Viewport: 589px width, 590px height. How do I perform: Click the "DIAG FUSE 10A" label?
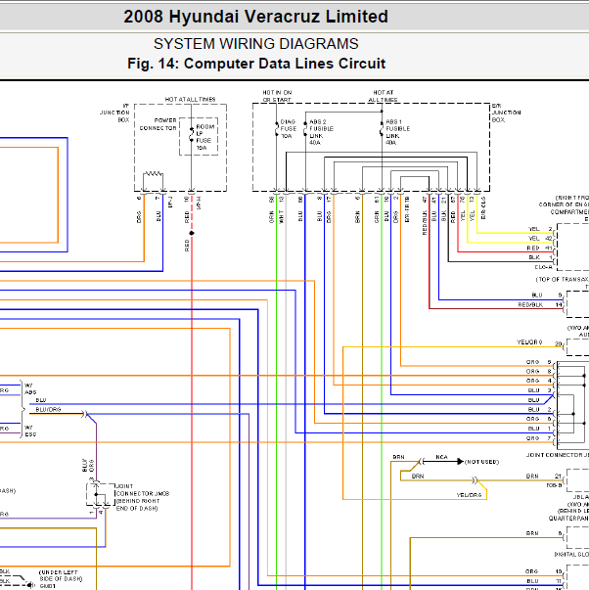point(289,129)
